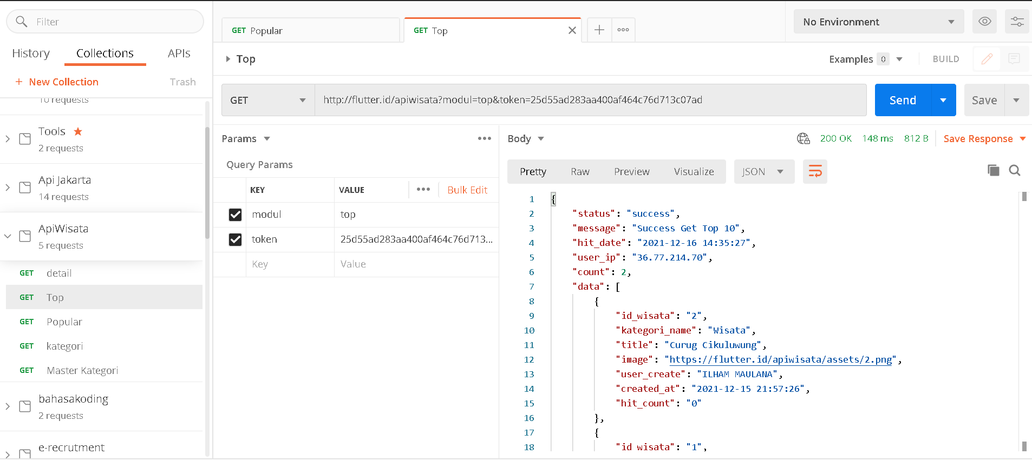Open the column options dots beside Bulk Edit
The width and height of the screenshot is (1032, 461).
[423, 189]
